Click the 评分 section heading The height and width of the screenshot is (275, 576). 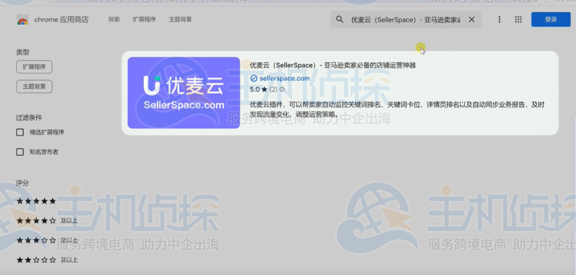(x=22, y=183)
